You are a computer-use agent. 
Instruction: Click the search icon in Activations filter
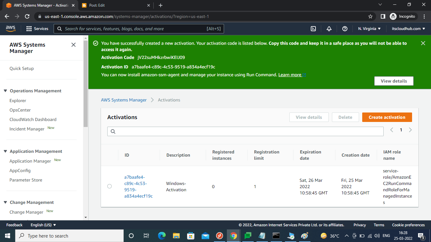coord(113,131)
